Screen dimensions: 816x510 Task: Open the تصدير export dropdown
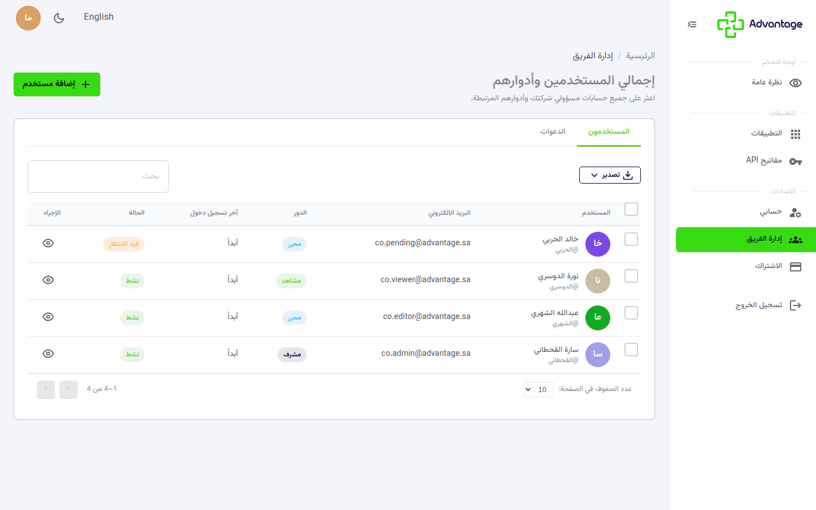(x=610, y=175)
